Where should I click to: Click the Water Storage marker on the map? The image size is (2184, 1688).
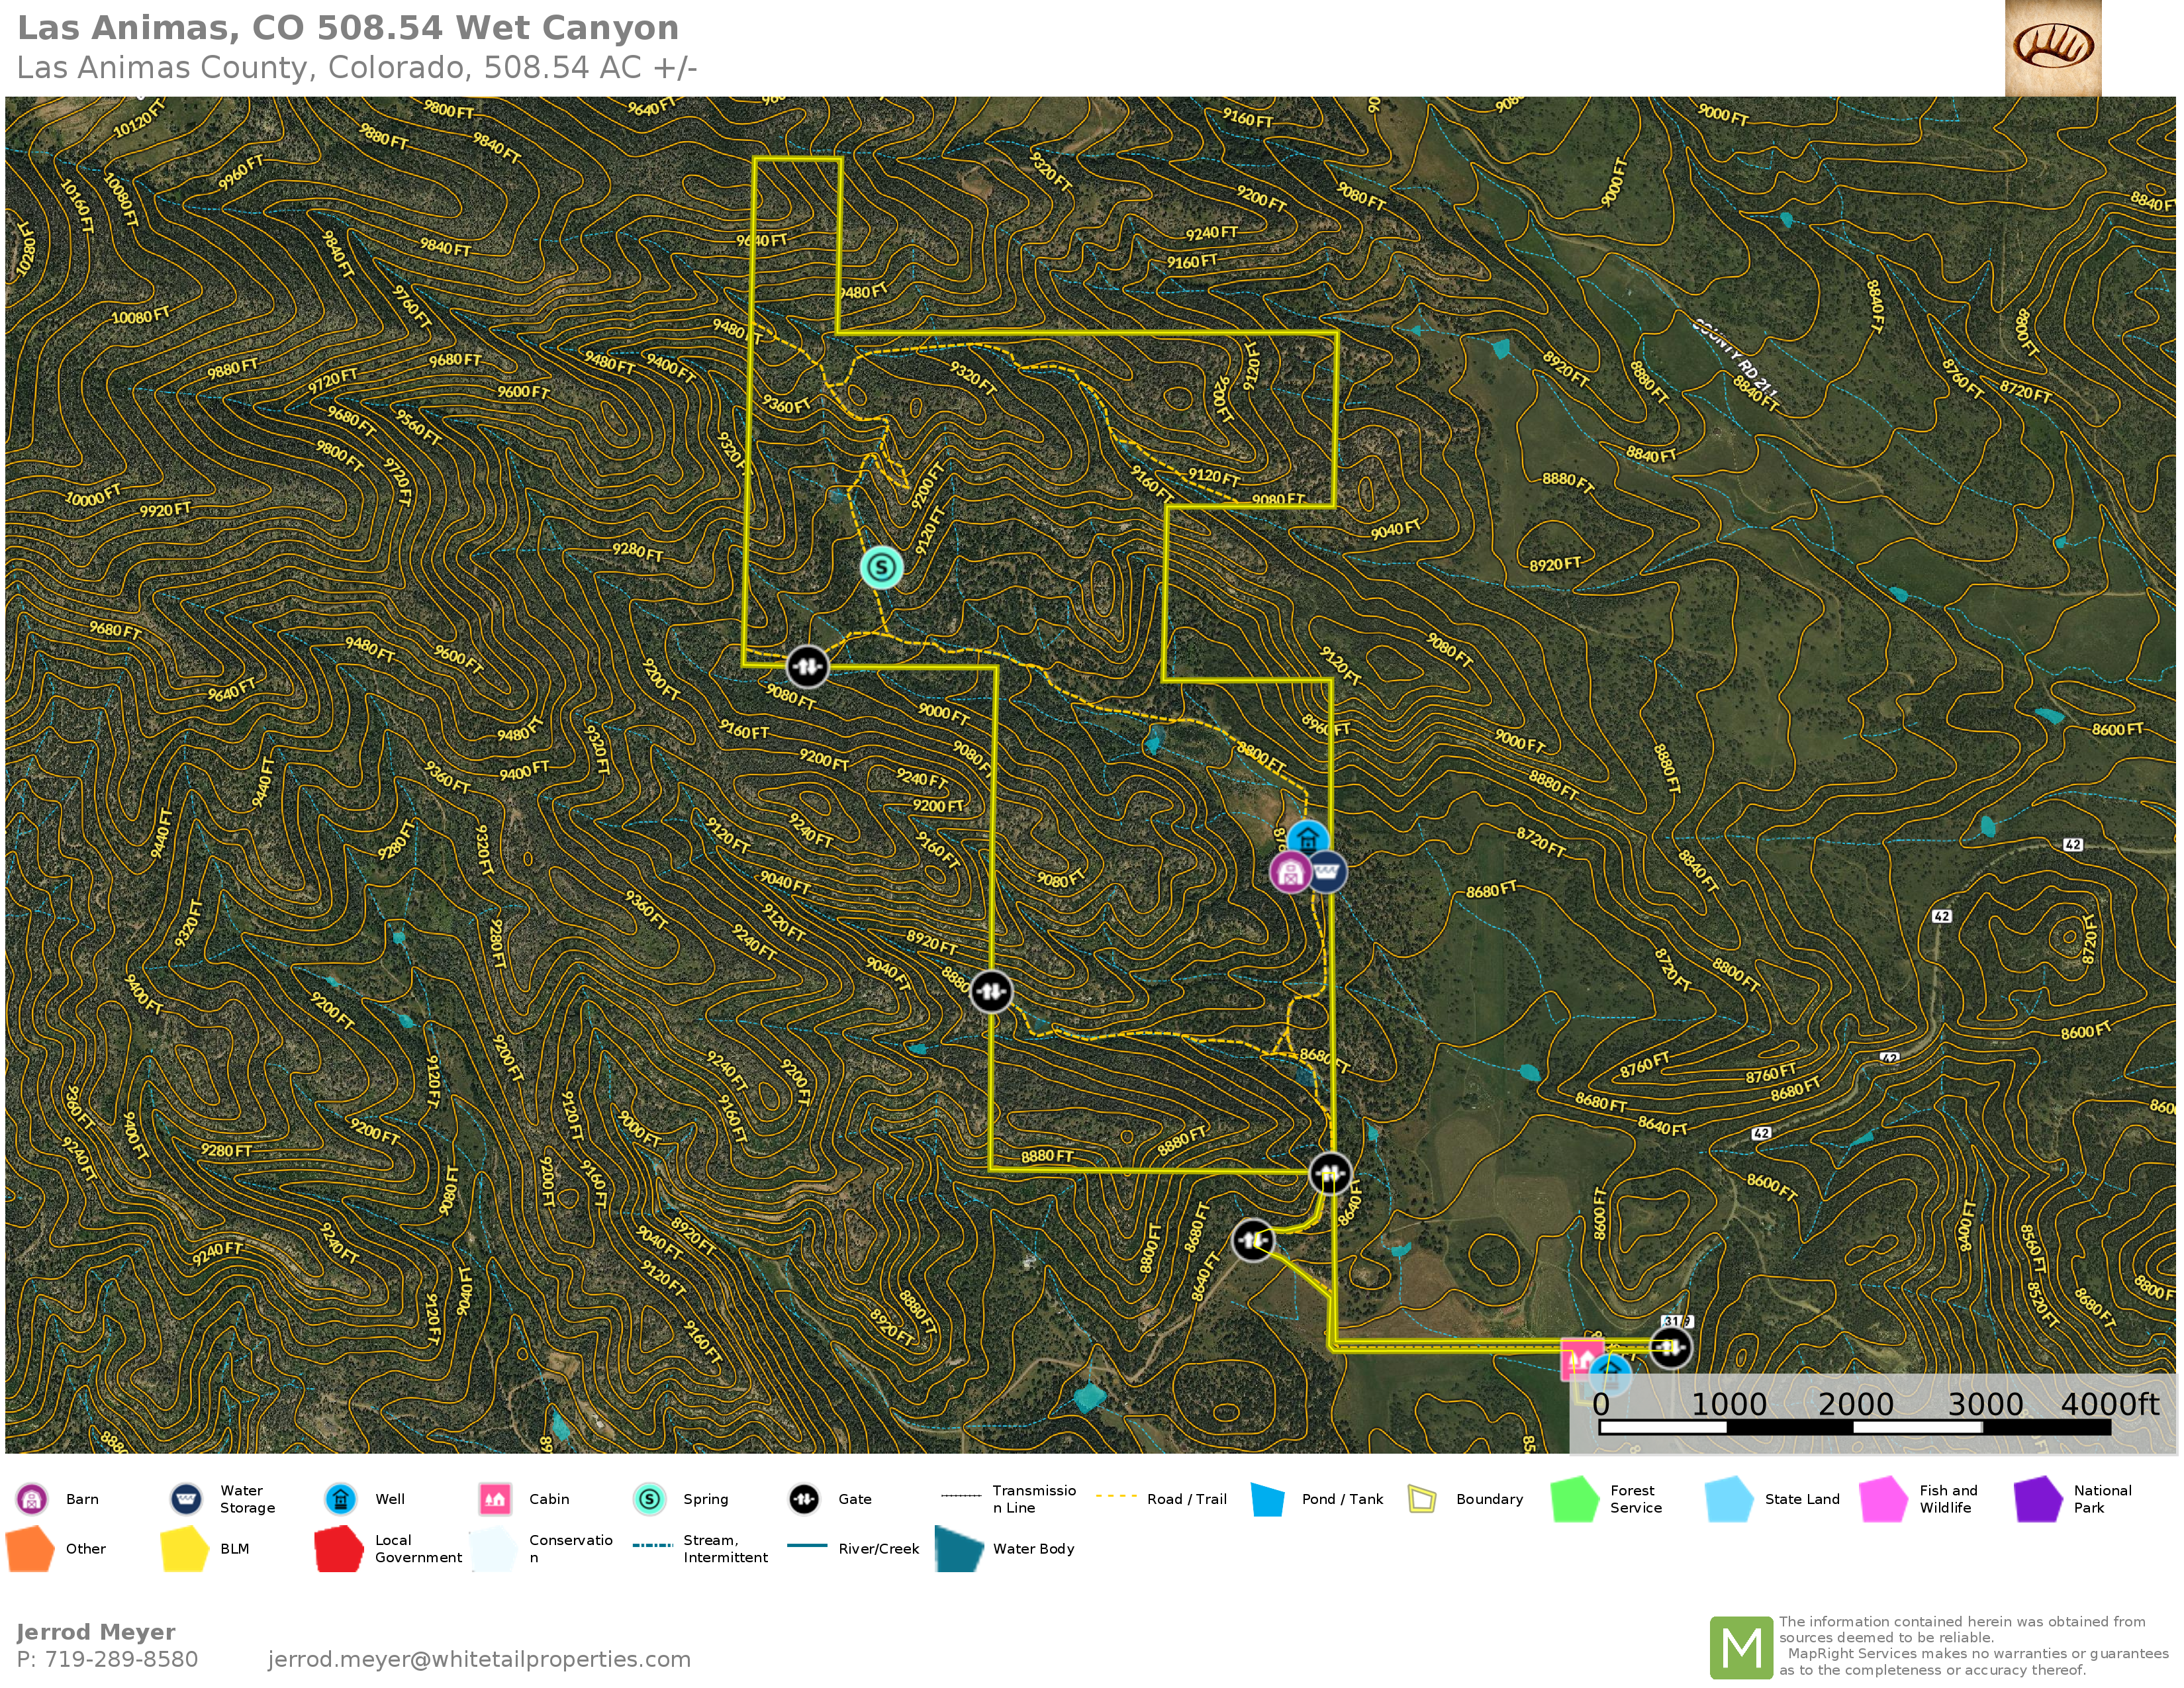(1327, 872)
